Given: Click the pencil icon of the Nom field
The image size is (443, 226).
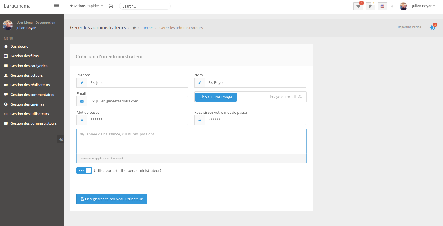Looking at the screenshot, I should [x=200, y=83].
